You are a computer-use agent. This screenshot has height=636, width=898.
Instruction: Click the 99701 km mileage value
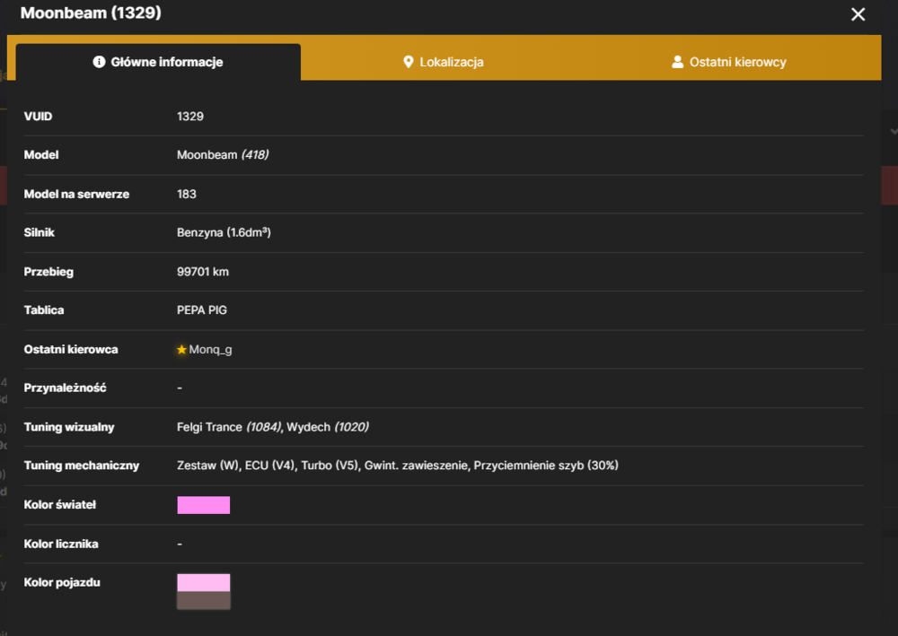pos(203,272)
